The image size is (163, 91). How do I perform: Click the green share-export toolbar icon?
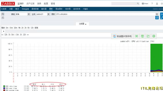[148, 36]
